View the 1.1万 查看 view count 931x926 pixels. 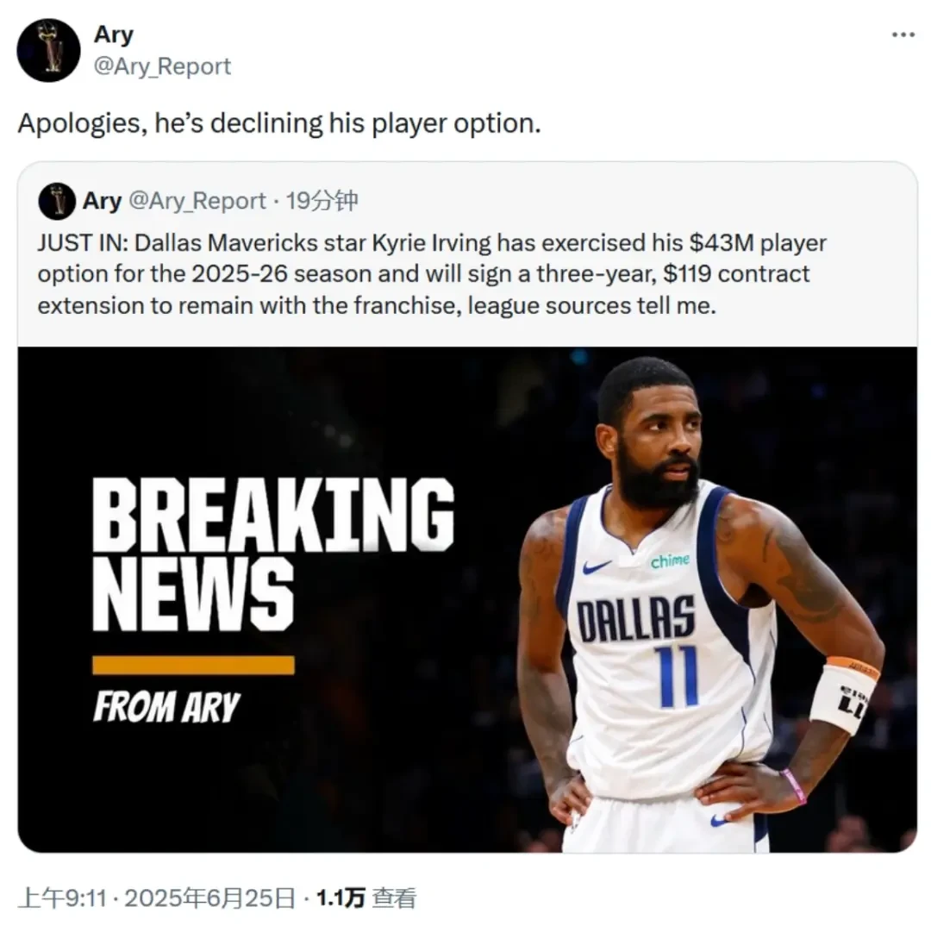[x=366, y=898]
